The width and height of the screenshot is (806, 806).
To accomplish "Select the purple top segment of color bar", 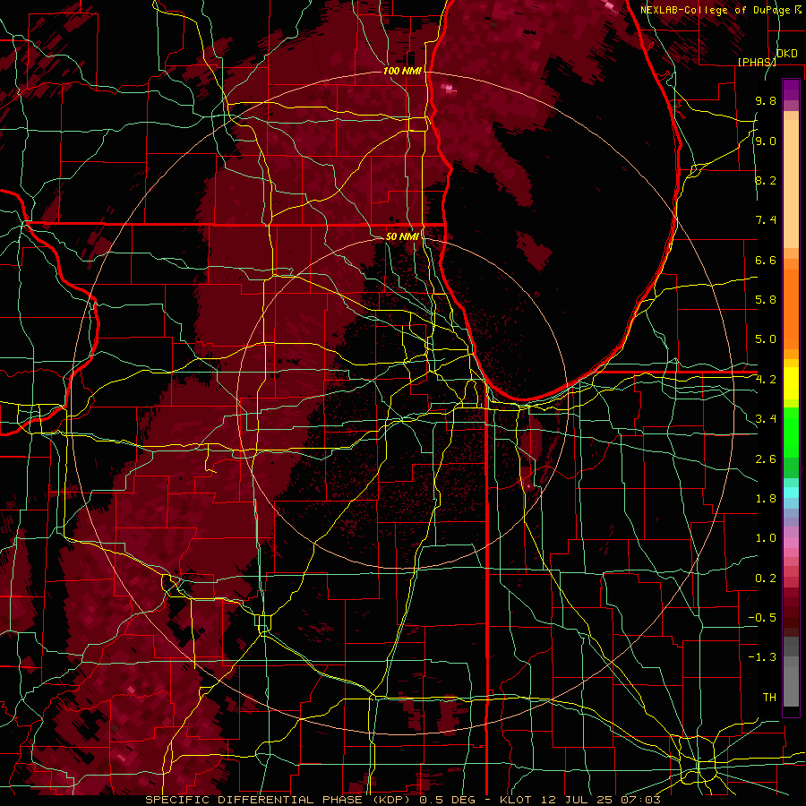I will tap(791, 90).
